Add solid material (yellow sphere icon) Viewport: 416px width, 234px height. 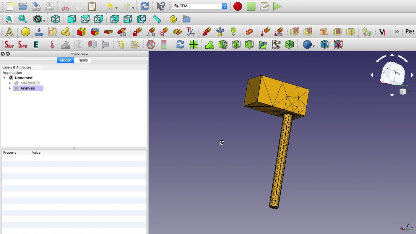click(26, 32)
